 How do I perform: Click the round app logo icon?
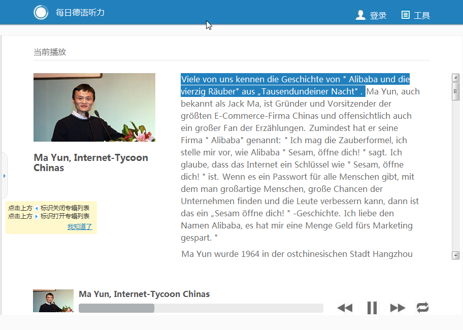41,12
